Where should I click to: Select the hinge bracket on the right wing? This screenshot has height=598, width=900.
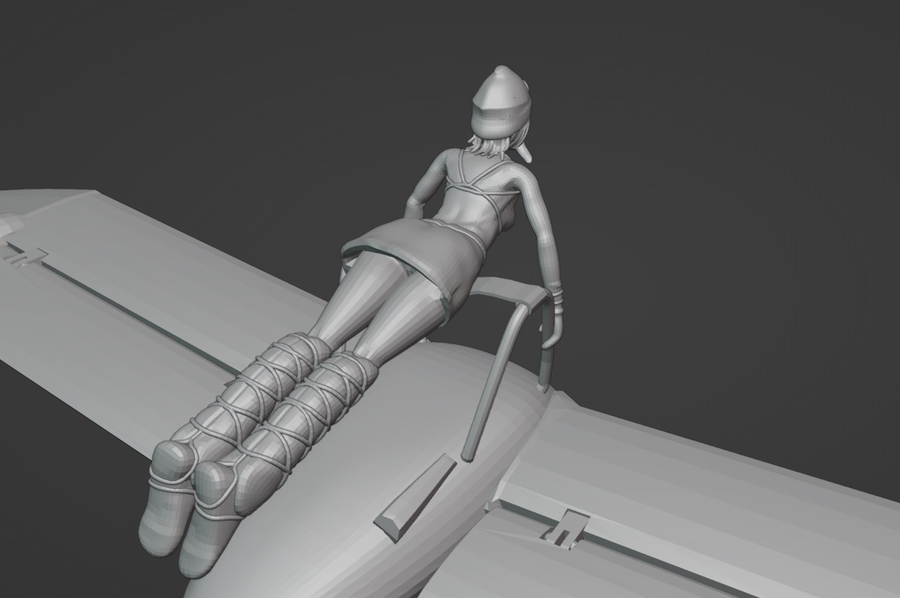click(x=566, y=528)
